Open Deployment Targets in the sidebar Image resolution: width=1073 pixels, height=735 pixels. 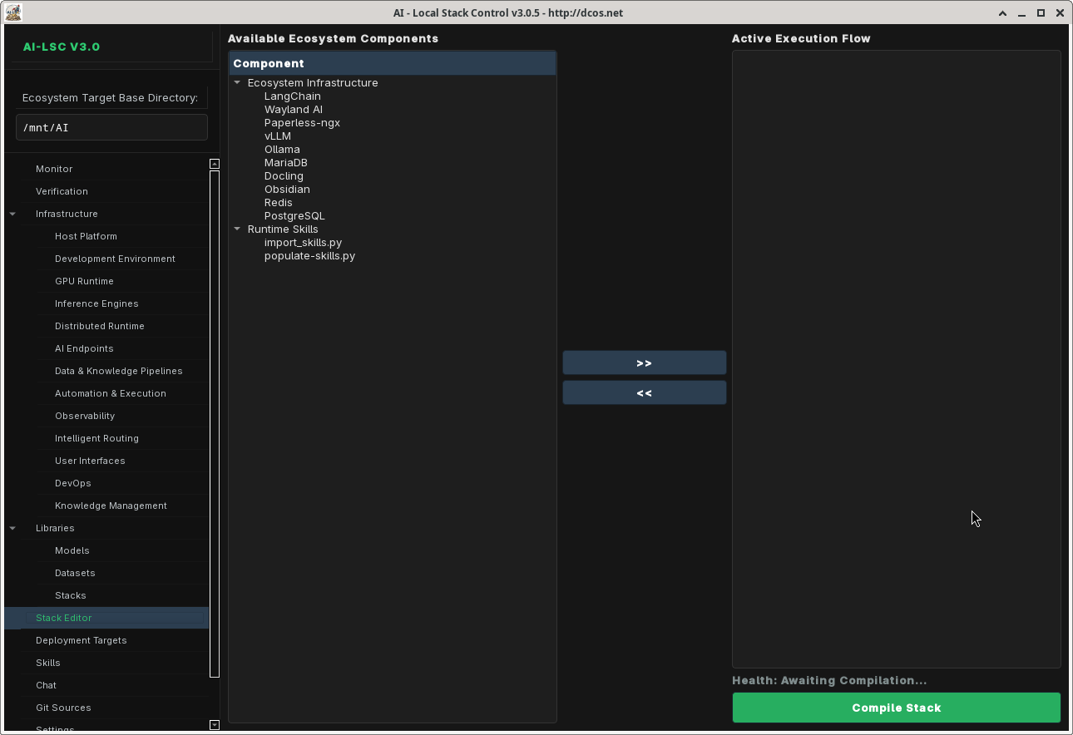click(x=82, y=640)
